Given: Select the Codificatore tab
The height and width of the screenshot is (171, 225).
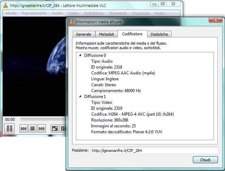Looking at the screenshot, I should coord(132,34).
